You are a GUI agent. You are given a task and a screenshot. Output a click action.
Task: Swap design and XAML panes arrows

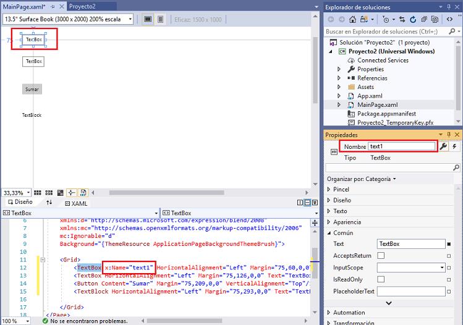click(x=49, y=203)
